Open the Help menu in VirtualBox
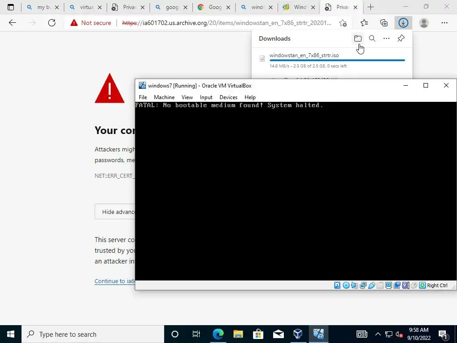 click(x=250, y=97)
